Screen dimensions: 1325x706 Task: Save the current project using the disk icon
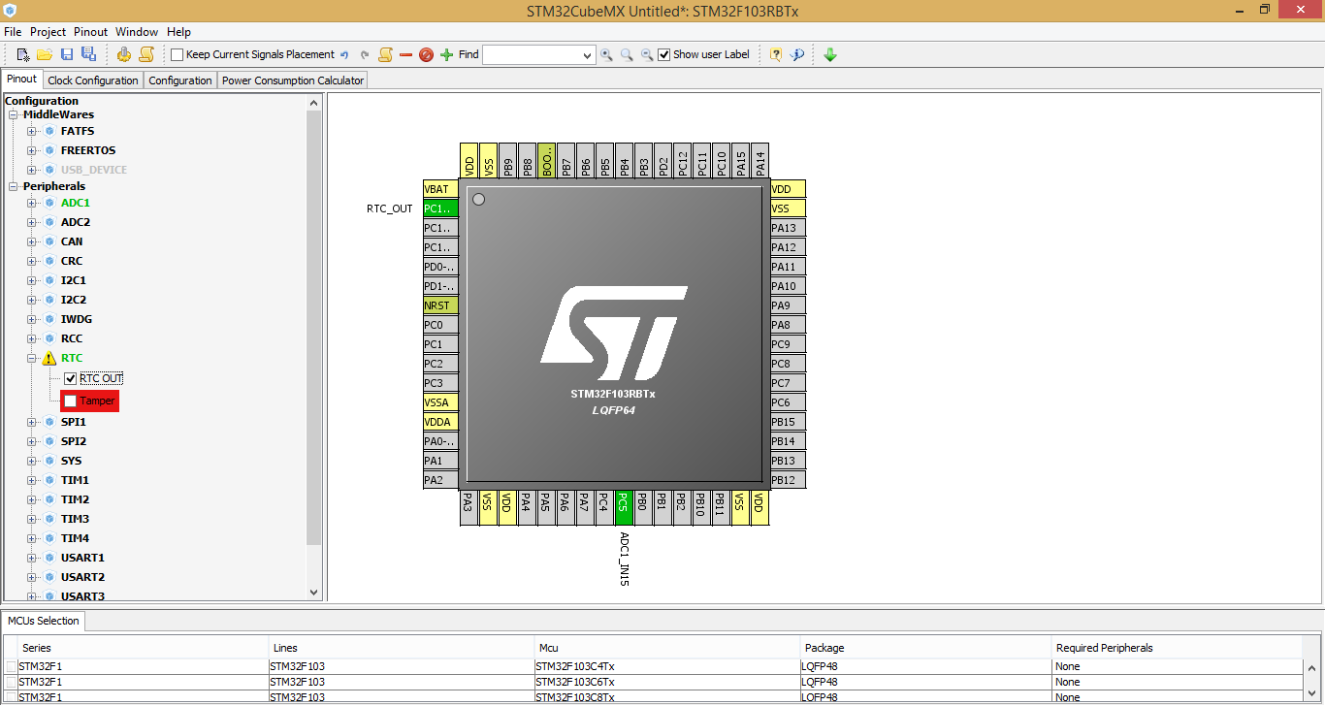(66, 54)
